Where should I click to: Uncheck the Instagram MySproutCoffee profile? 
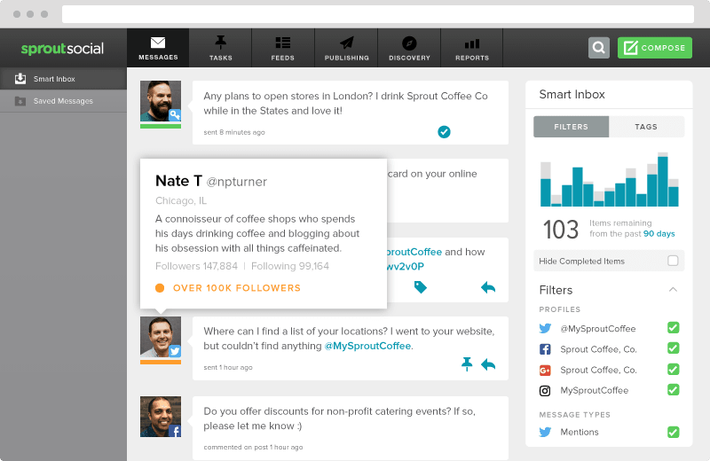674,389
